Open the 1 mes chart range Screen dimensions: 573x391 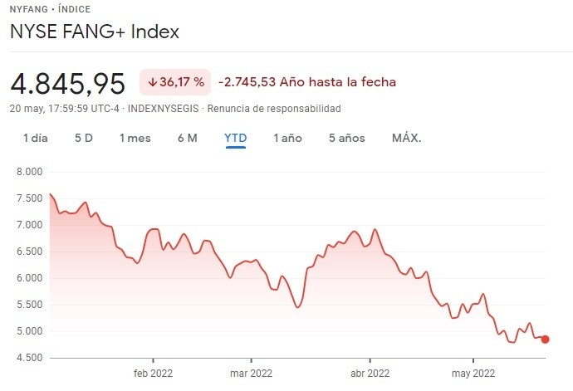[135, 138]
